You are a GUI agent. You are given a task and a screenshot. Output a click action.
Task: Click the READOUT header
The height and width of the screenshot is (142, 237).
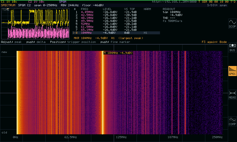[x=169, y=9]
